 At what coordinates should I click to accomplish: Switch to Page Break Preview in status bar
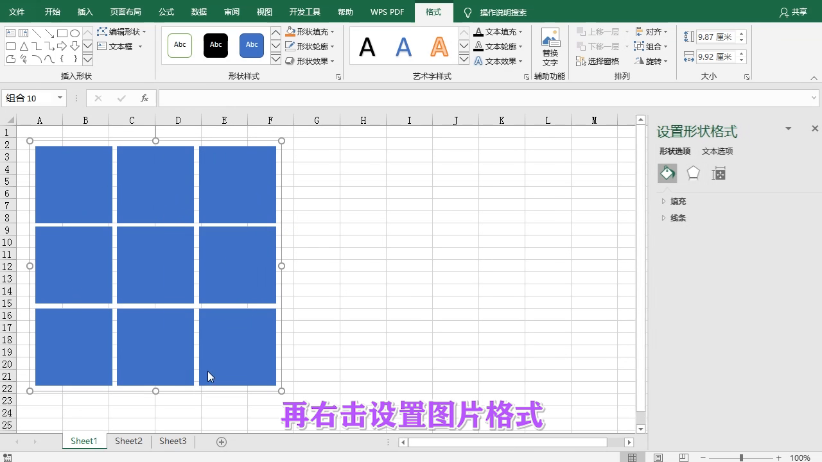pos(684,458)
